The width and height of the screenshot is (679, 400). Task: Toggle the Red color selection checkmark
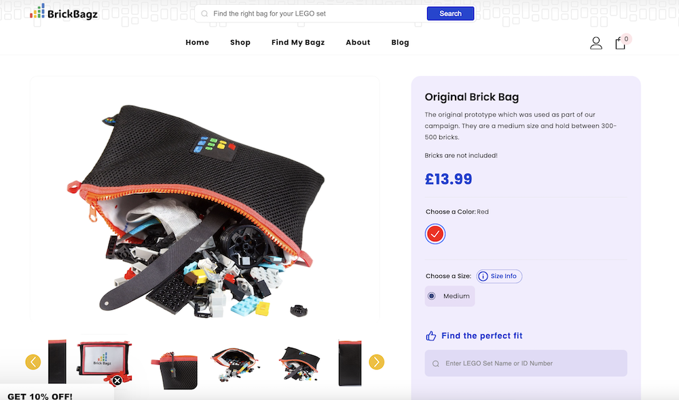(435, 234)
